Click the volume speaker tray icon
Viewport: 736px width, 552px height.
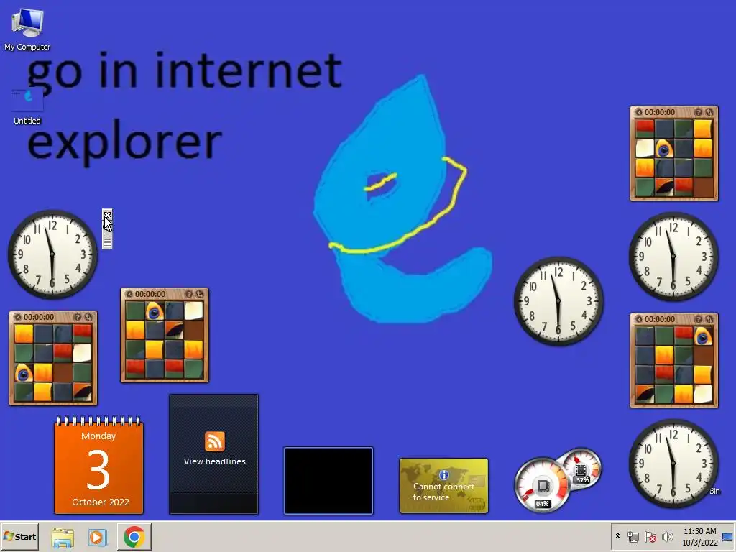(x=667, y=536)
